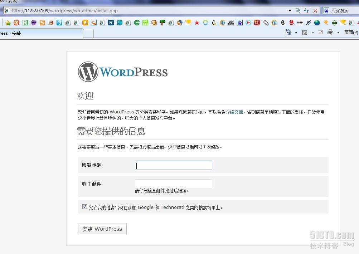The height and width of the screenshot is (254, 359).
Task: Expand the print options dropdown arrow
Action: point(338,33)
